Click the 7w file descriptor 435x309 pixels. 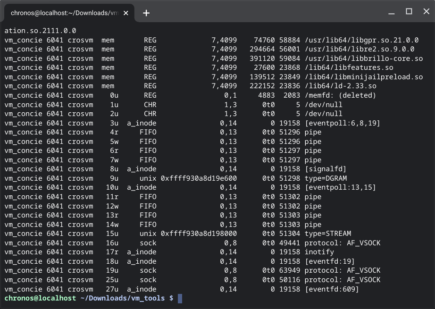coord(114,160)
